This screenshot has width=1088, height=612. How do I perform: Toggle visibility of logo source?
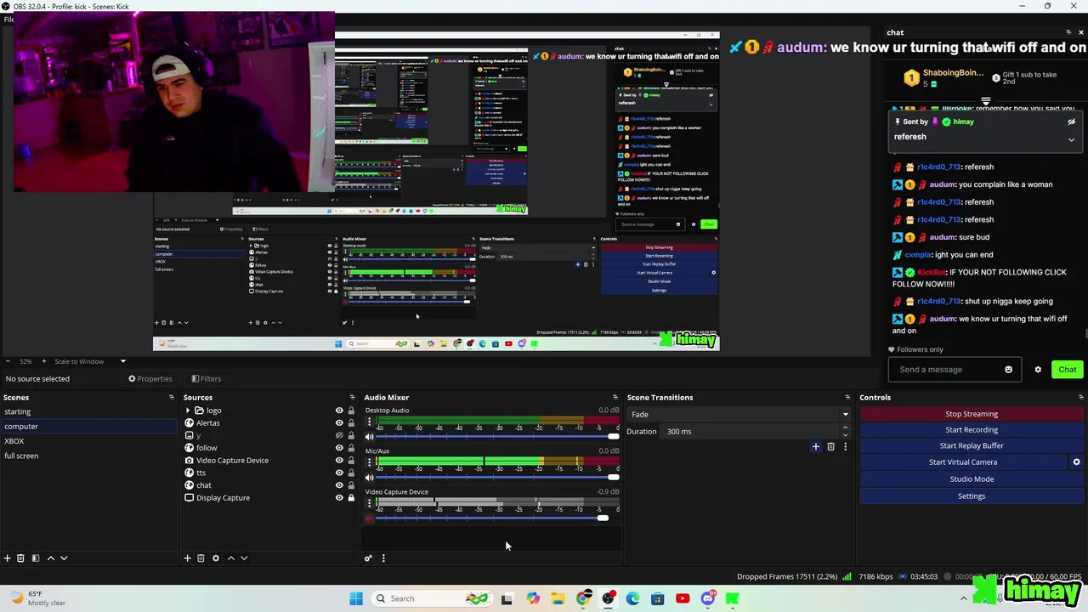coord(339,411)
